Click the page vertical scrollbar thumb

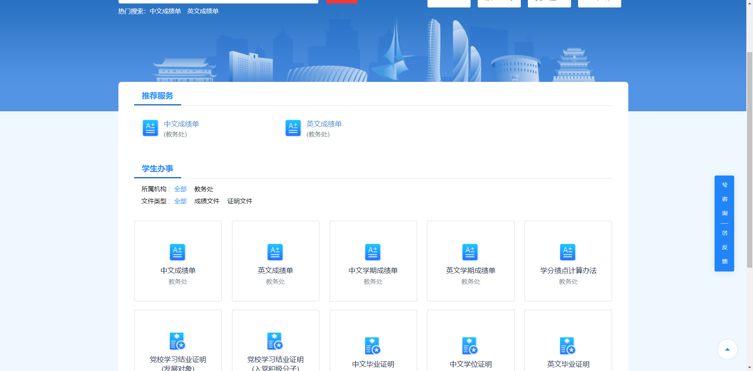pos(749,159)
